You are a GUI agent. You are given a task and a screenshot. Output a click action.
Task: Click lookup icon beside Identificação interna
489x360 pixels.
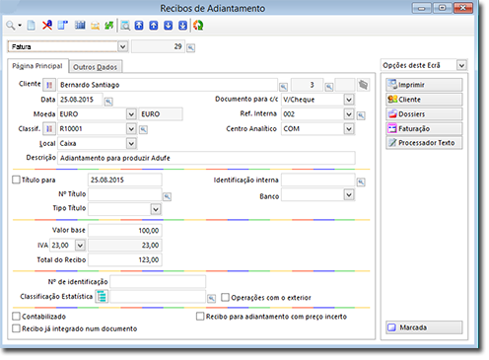(361, 181)
